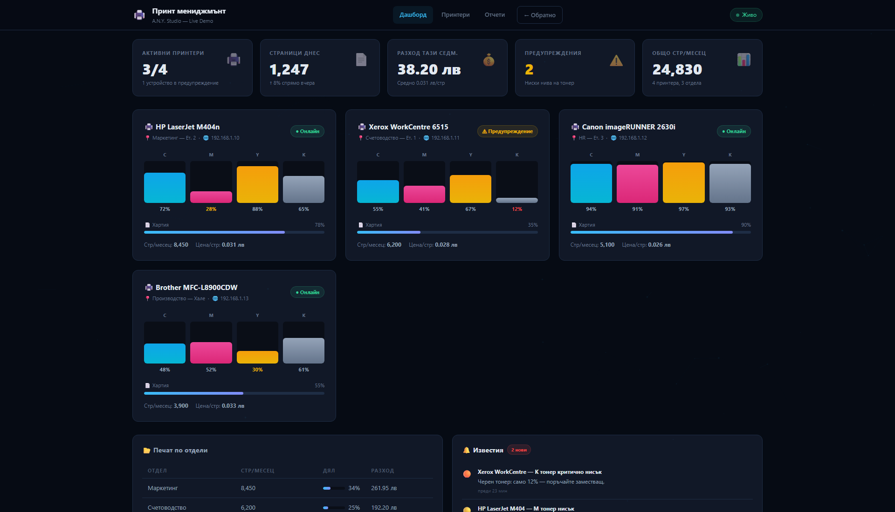Click the folder icon next to Печат по отдели
Image resolution: width=895 pixels, height=512 pixels.
tap(147, 451)
